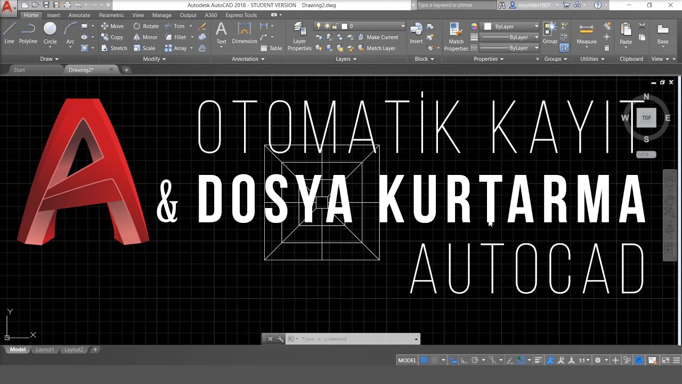682x384 pixels.
Task: Click the Match Properties tool
Action: point(456,37)
